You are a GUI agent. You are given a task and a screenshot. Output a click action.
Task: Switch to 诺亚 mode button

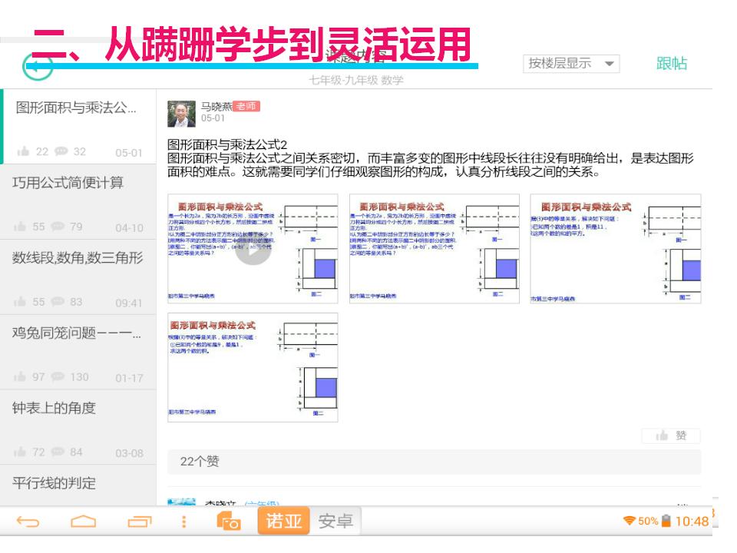coord(283,522)
